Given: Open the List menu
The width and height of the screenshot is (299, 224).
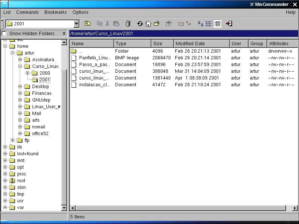Looking at the screenshot, I should 7,12.
